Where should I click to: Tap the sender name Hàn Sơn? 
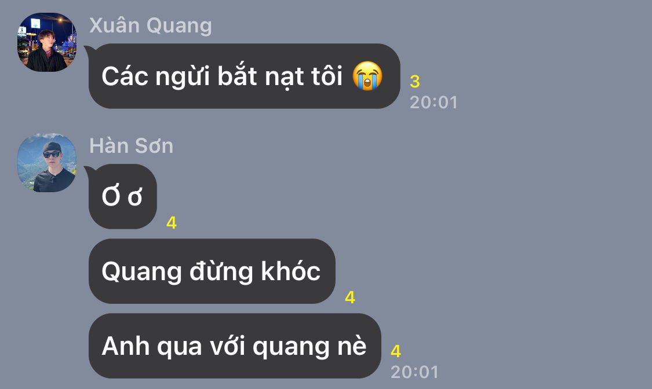point(132,146)
